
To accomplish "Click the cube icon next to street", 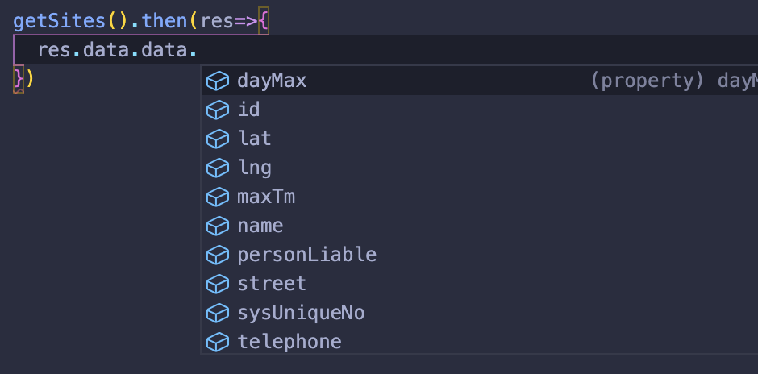I will [218, 284].
